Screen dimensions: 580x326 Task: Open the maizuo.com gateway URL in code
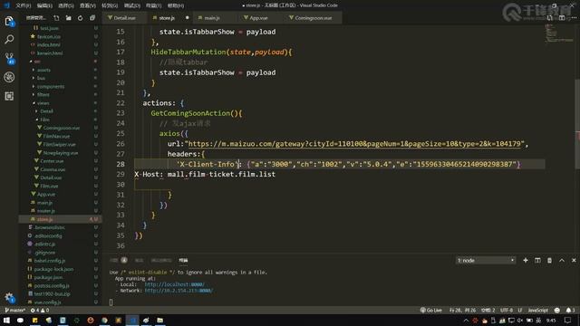click(x=354, y=144)
